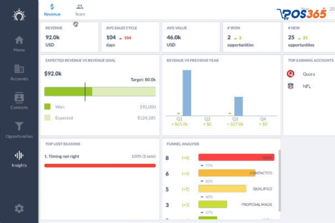Click the Lead stage bar in funnel
Image resolution: width=335 pixels, height=223 pixels.
(236, 158)
